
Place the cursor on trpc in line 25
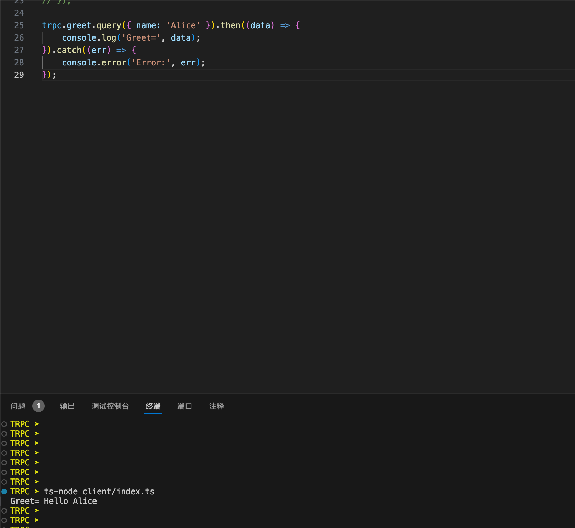click(52, 25)
